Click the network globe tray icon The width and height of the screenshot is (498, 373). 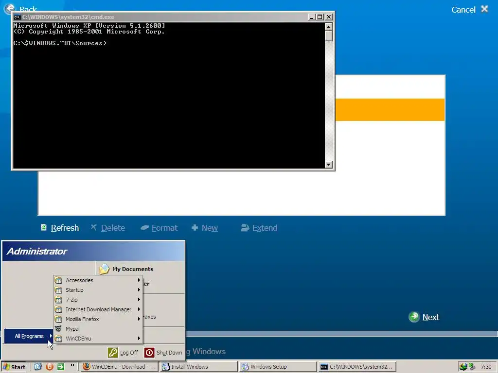[x=463, y=367]
